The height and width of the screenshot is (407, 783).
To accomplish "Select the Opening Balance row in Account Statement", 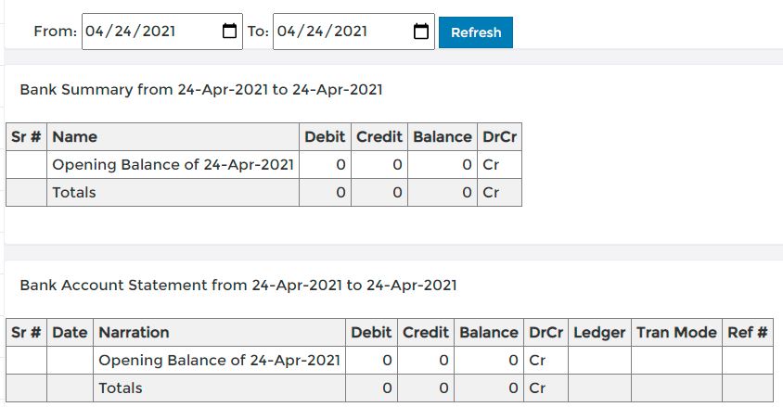I will tap(390, 361).
